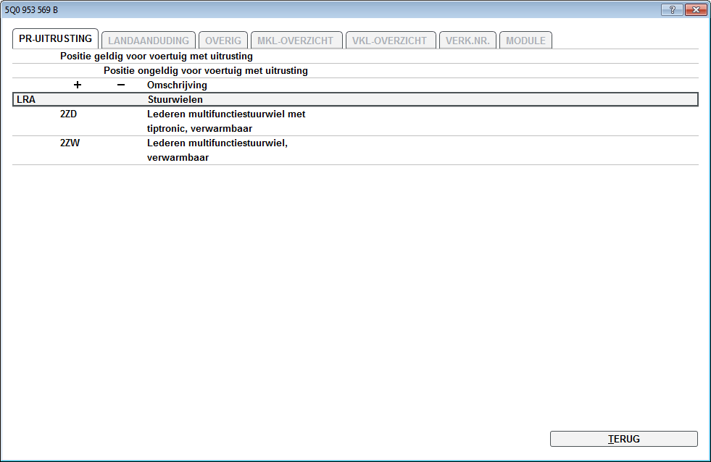Image resolution: width=711 pixels, height=462 pixels.
Task: Click the plus column header
Action: (x=78, y=85)
